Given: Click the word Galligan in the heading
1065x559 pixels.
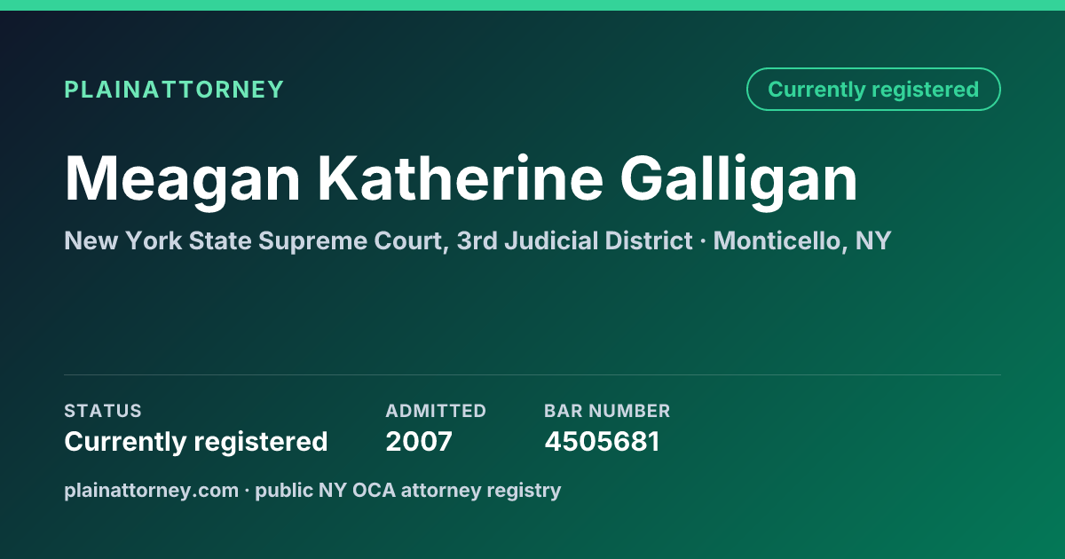Looking at the screenshot, I should point(738,179).
